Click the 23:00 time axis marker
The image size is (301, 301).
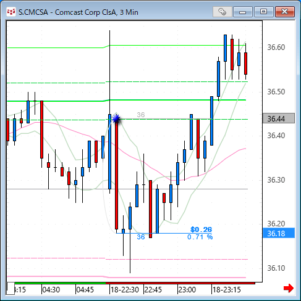point(187,290)
